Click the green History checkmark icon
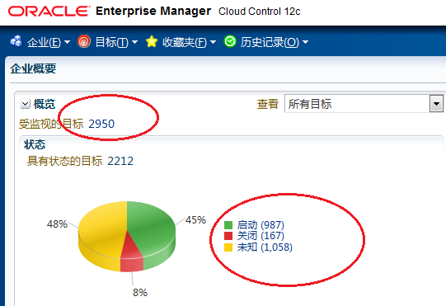The image size is (446, 306). pos(230,41)
